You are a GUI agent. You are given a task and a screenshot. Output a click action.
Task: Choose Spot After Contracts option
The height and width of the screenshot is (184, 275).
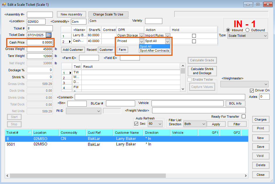click(154, 51)
